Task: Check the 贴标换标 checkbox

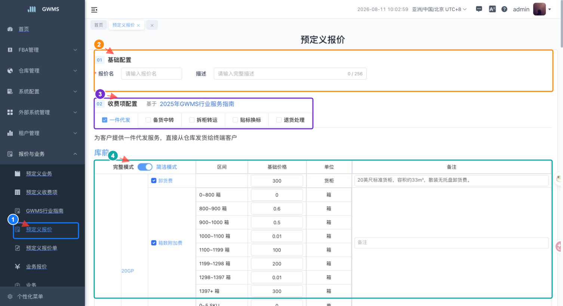Action: [x=235, y=120]
